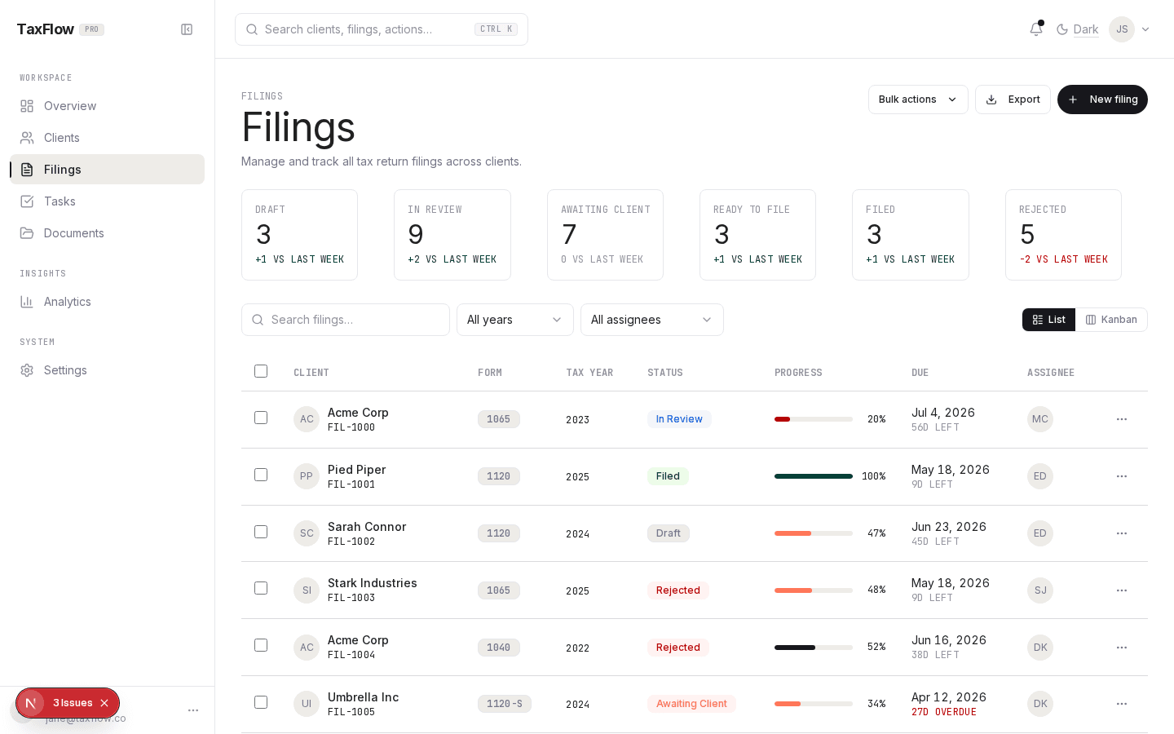Click the Filed status badge on Pied Piper

(x=668, y=476)
